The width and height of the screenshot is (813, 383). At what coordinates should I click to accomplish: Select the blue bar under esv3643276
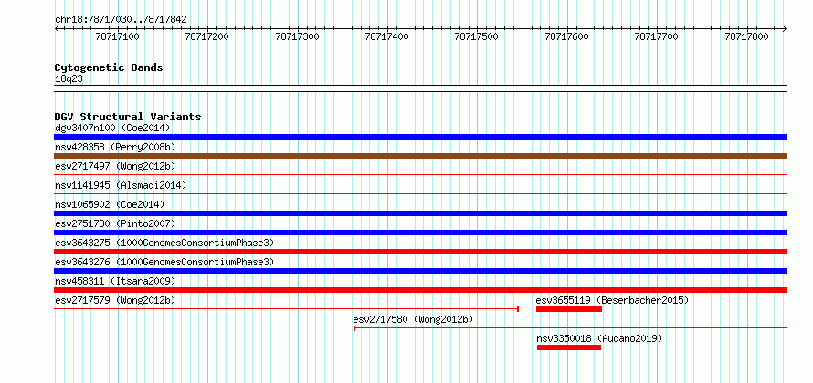coord(420,271)
